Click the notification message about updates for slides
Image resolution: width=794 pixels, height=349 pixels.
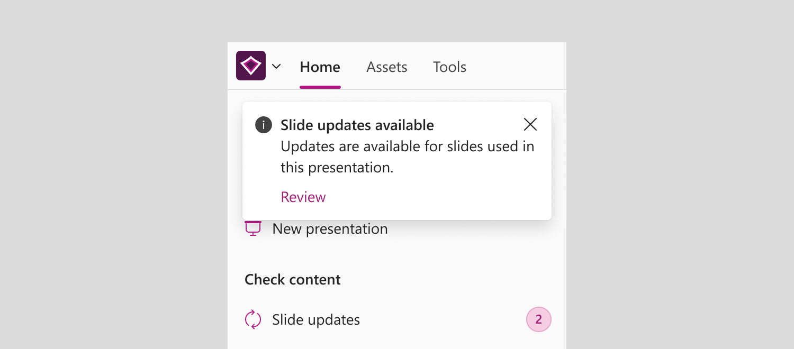408,157
